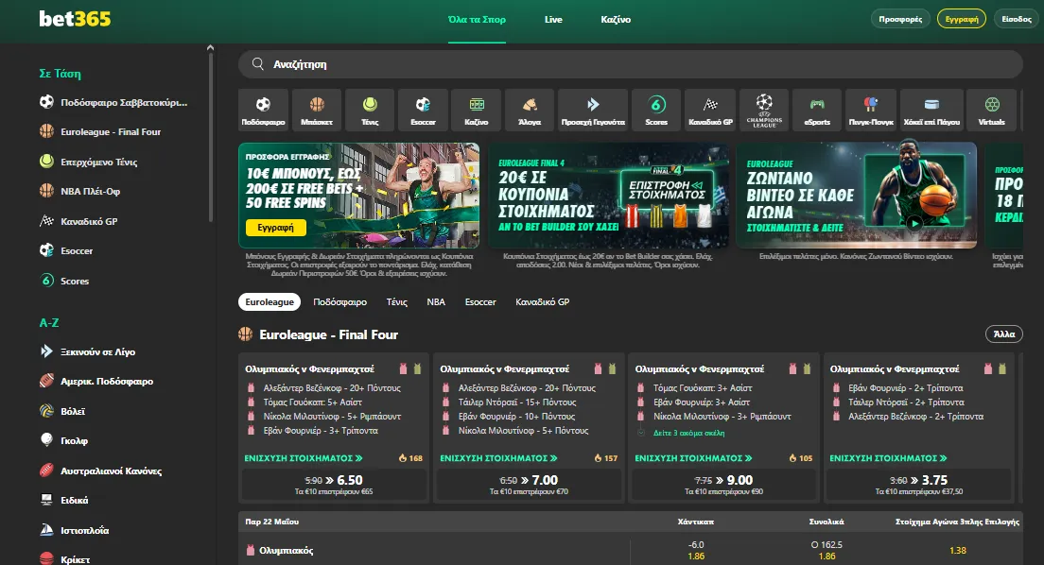The image size is (1044, 565).
Task: Open NBA Πλέι-Οφ sidebar entry
Action: point(79,191)
